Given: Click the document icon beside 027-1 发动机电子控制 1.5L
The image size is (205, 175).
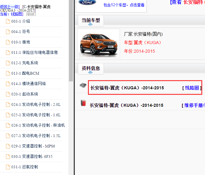Looking at the screenshot, I should 8,136.
